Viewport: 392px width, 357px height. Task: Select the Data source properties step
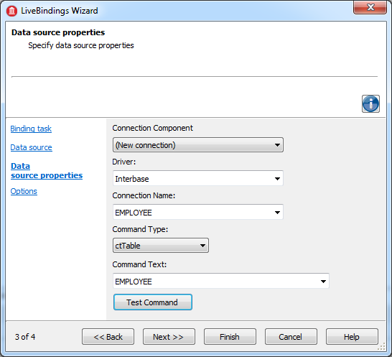coord(47,171)
